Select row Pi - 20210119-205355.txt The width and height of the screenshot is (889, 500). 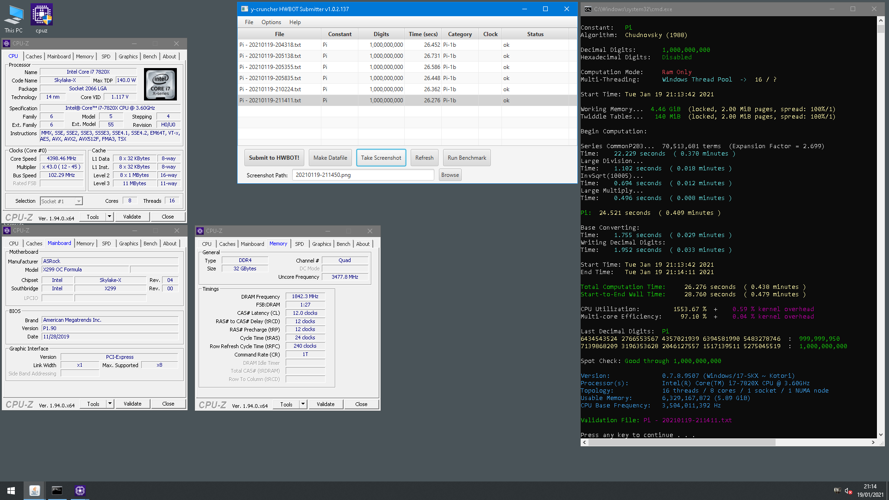pyautogui.click(x=404, y=67)
